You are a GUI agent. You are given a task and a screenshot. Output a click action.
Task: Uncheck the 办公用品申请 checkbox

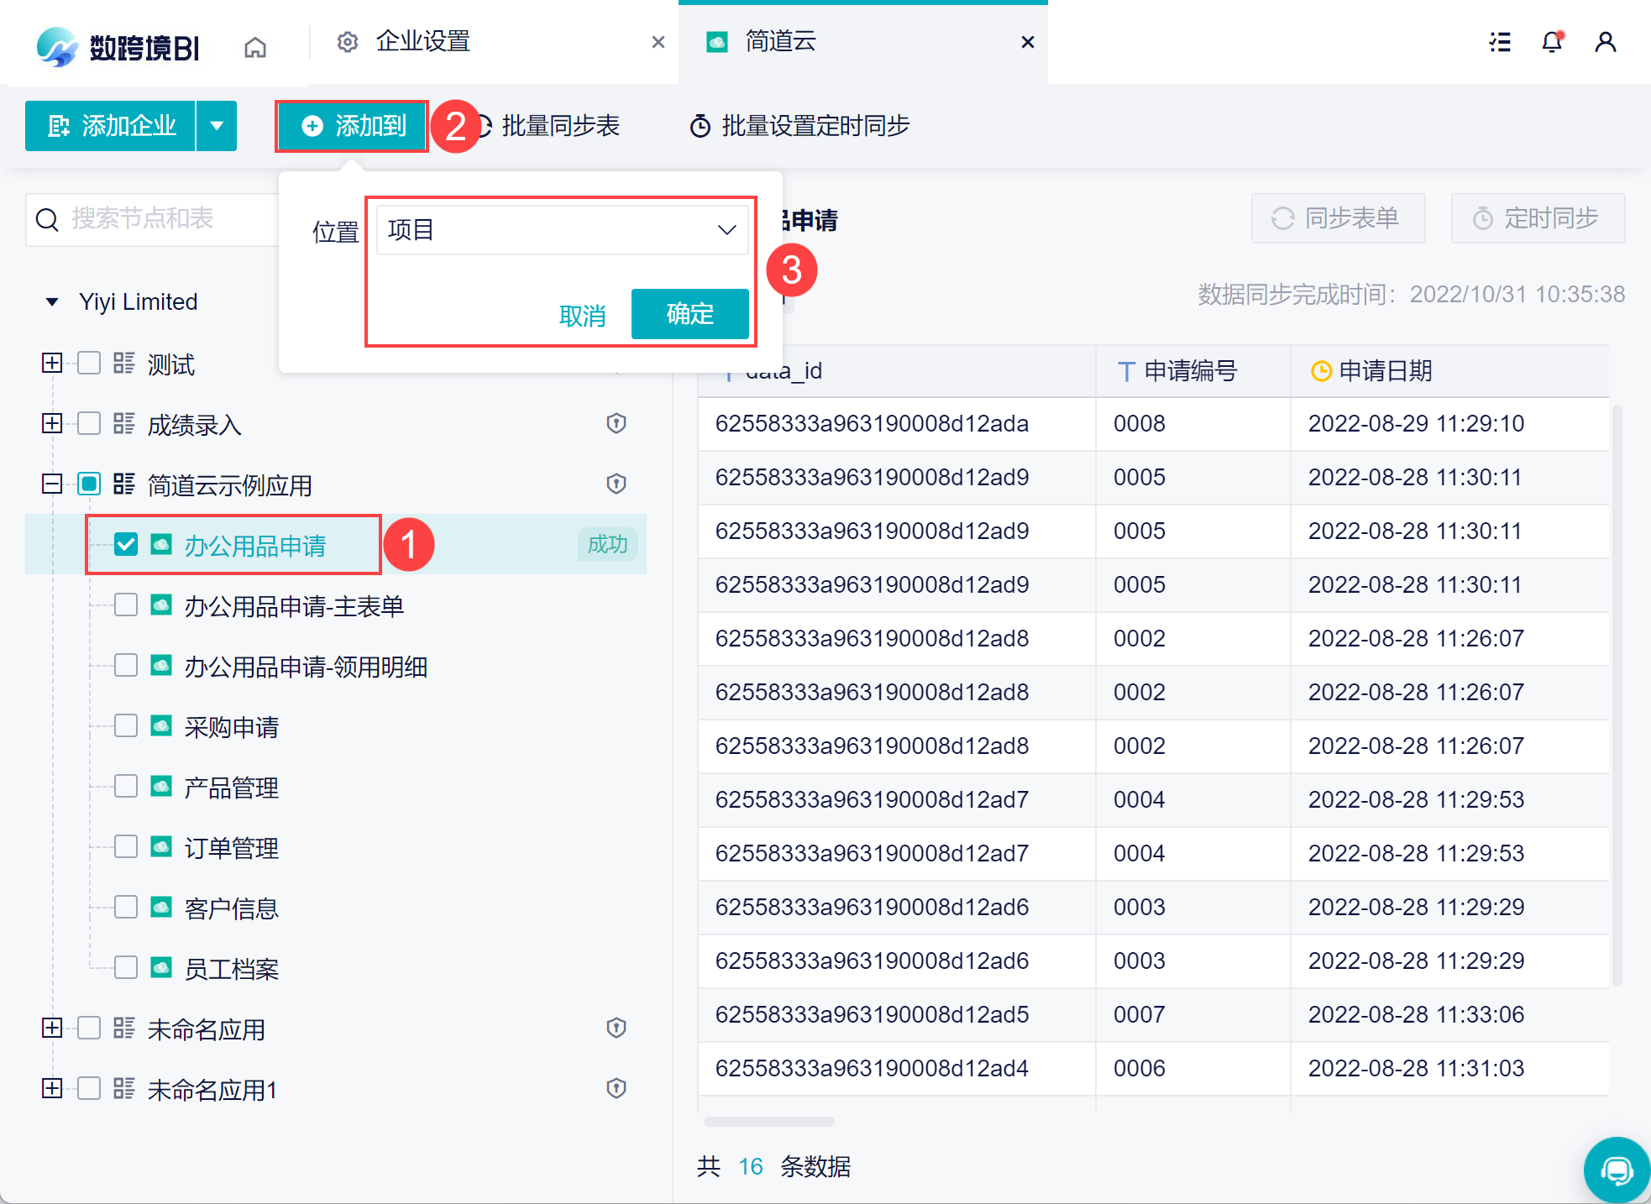pos(126,544)
